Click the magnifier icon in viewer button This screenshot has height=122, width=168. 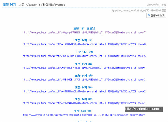pyautogui.click(x=149, y=16)
